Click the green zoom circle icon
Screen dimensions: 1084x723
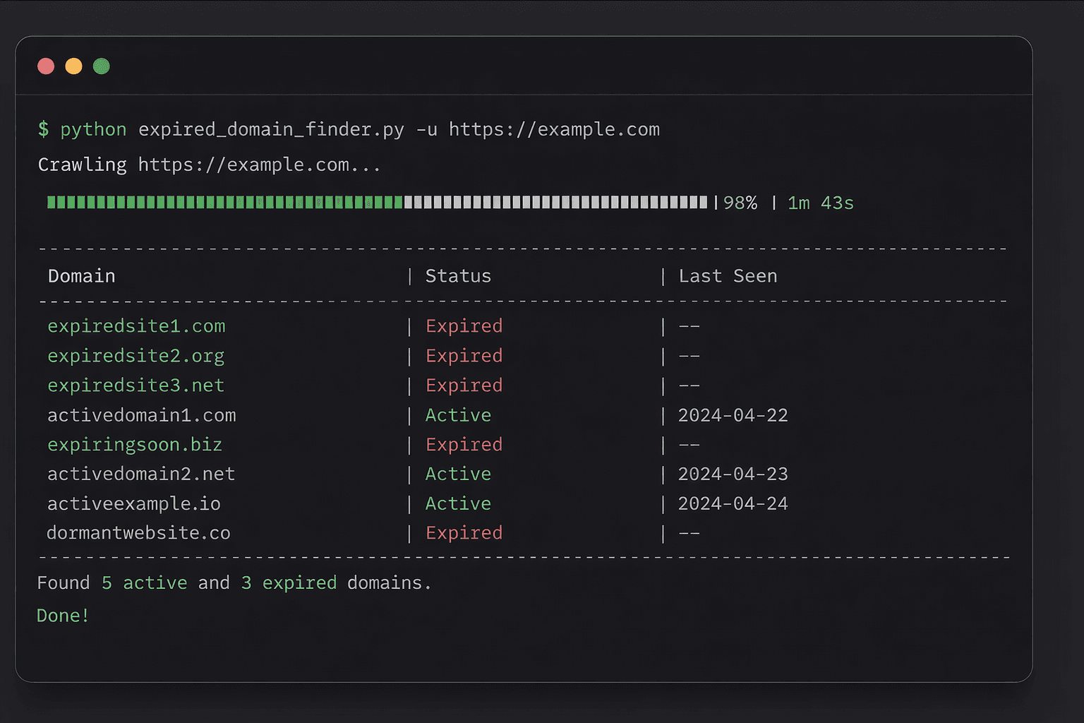pos(101,66)
